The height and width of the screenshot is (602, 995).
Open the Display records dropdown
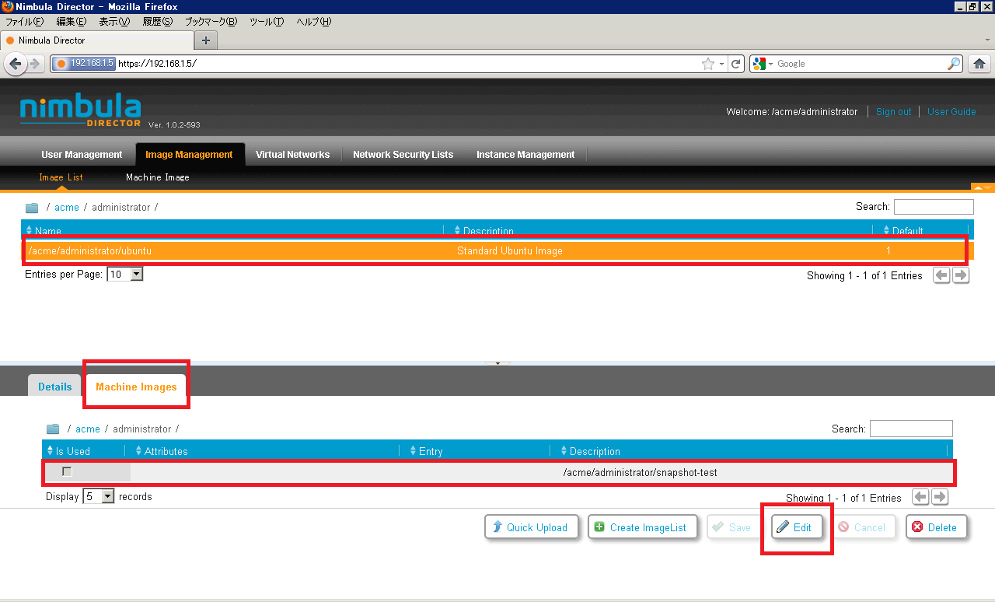coord(99,496)
